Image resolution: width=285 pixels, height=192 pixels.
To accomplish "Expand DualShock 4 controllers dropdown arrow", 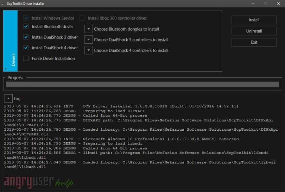I will pos(88,50).
